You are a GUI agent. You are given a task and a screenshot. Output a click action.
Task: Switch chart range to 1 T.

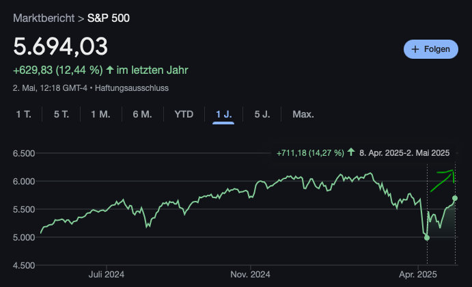pos(23,114)
